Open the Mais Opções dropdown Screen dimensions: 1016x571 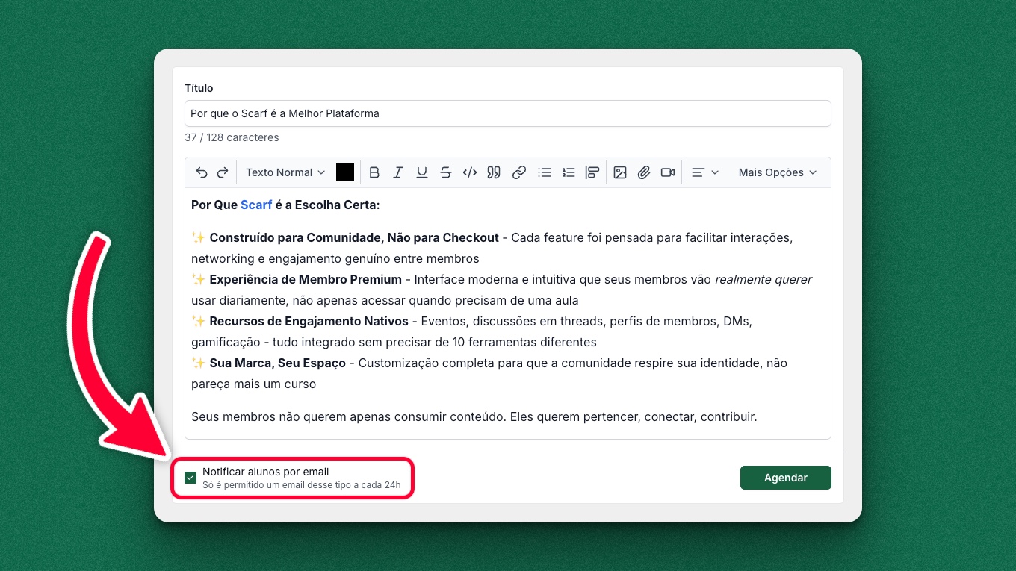777,172
